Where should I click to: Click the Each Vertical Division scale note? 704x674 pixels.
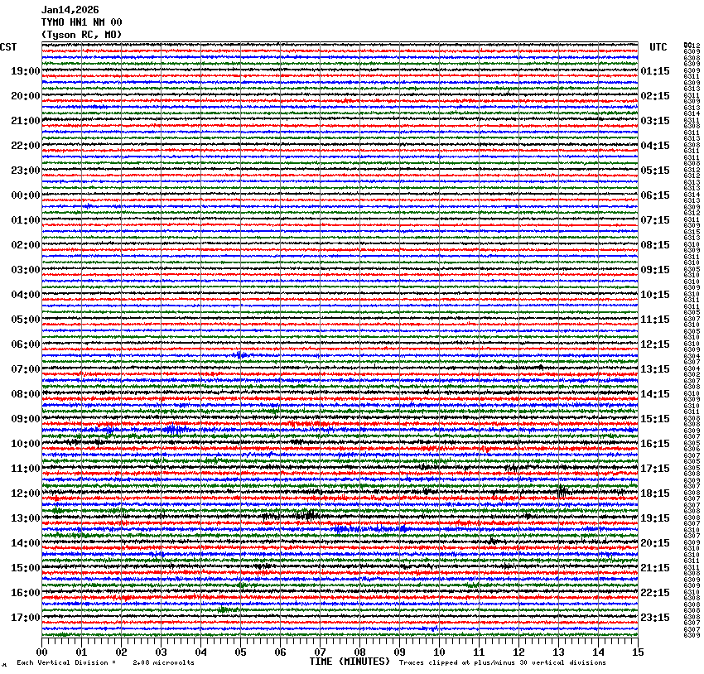[106, 662]
